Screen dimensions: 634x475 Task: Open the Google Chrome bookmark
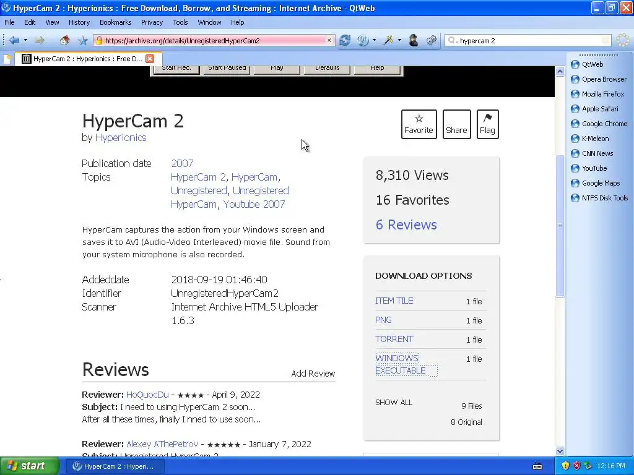coord(599,124)
